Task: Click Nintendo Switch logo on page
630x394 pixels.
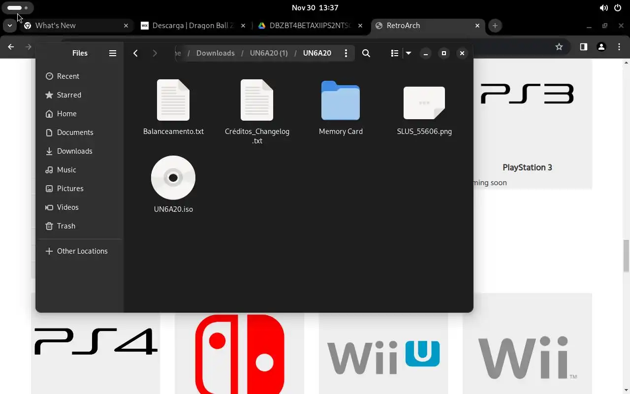Action: tap(240, 354)
